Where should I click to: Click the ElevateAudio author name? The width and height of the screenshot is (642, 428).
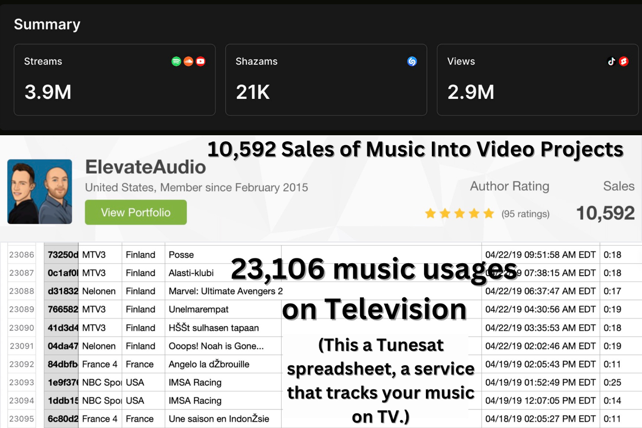[146, 167]
